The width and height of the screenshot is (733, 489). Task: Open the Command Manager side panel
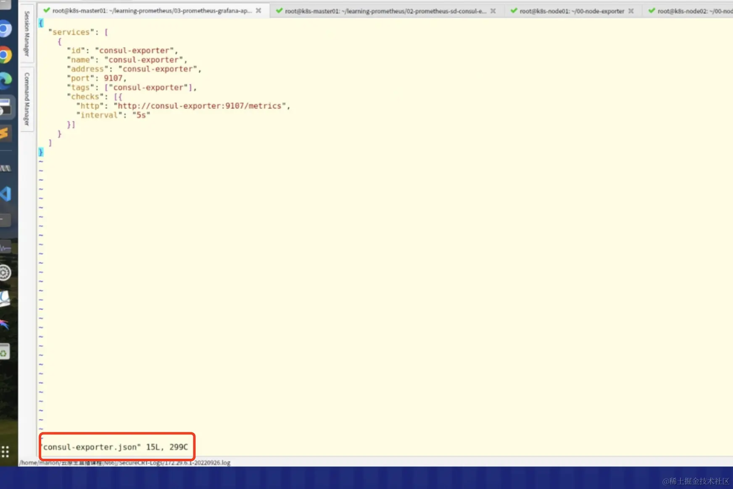(x=27, y=99)
